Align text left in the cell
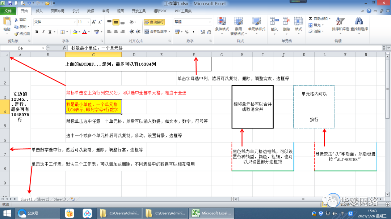The height and width of the screenshot is (219, 391). [109, 32]
